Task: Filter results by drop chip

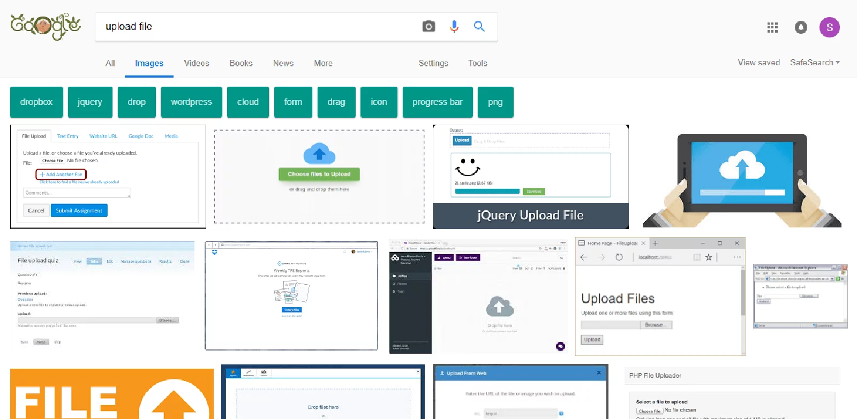Action: tap(137, 102)
